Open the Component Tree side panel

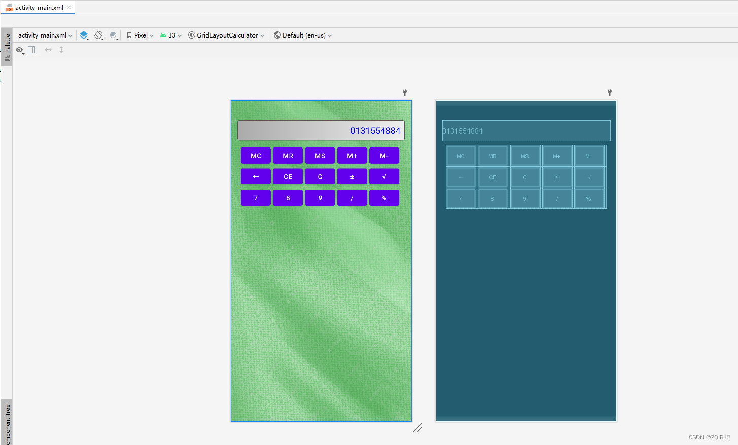(x=7, y=423)
